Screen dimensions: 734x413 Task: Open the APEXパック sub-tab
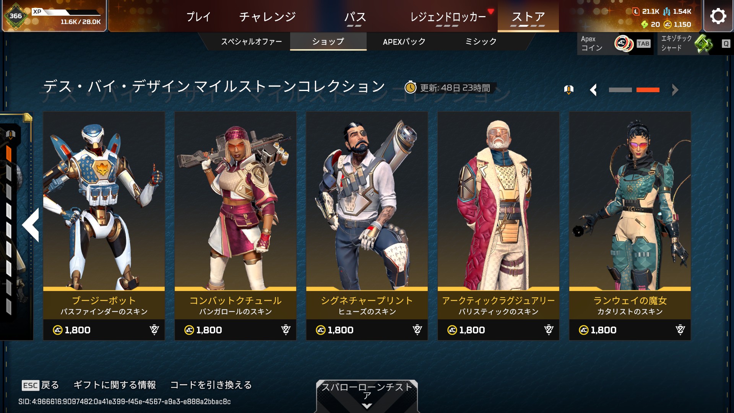point(404,42)
